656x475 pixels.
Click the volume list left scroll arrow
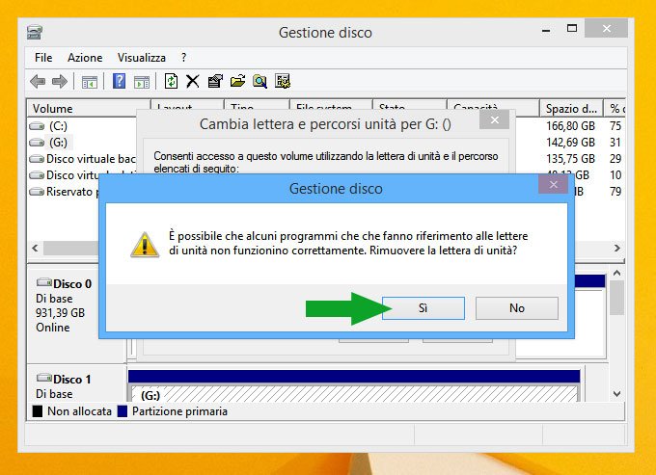(x=35, y=249)
